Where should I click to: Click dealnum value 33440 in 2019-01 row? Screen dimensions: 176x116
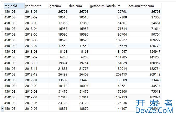pos(79,80)
